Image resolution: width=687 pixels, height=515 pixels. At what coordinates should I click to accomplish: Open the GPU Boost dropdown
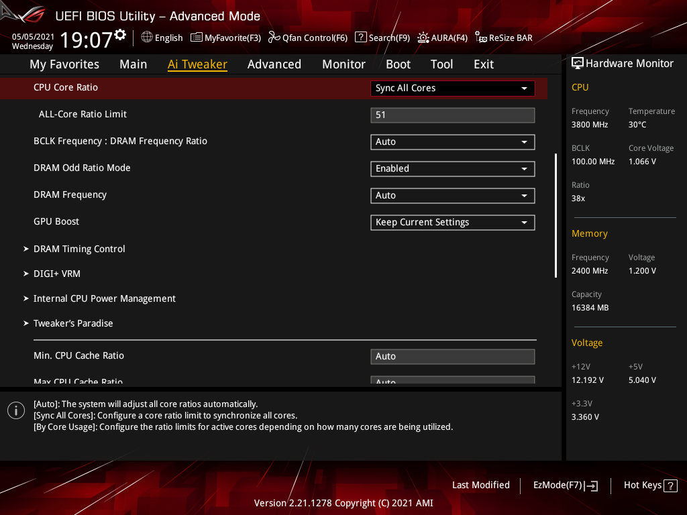point(453,223)
